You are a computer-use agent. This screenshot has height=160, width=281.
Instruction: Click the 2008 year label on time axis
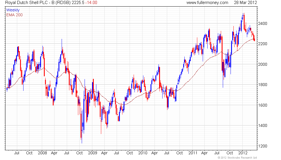click(x=42, y=153)
